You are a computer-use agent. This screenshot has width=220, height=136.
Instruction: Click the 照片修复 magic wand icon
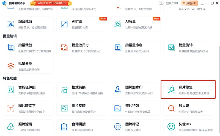click(x=171, y=90)
